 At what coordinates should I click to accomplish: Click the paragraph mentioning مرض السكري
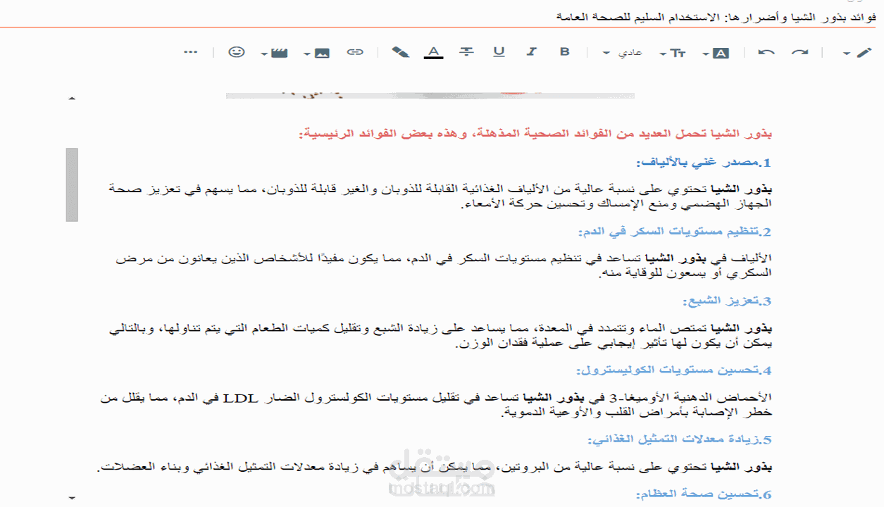click(x=444, y=266)
